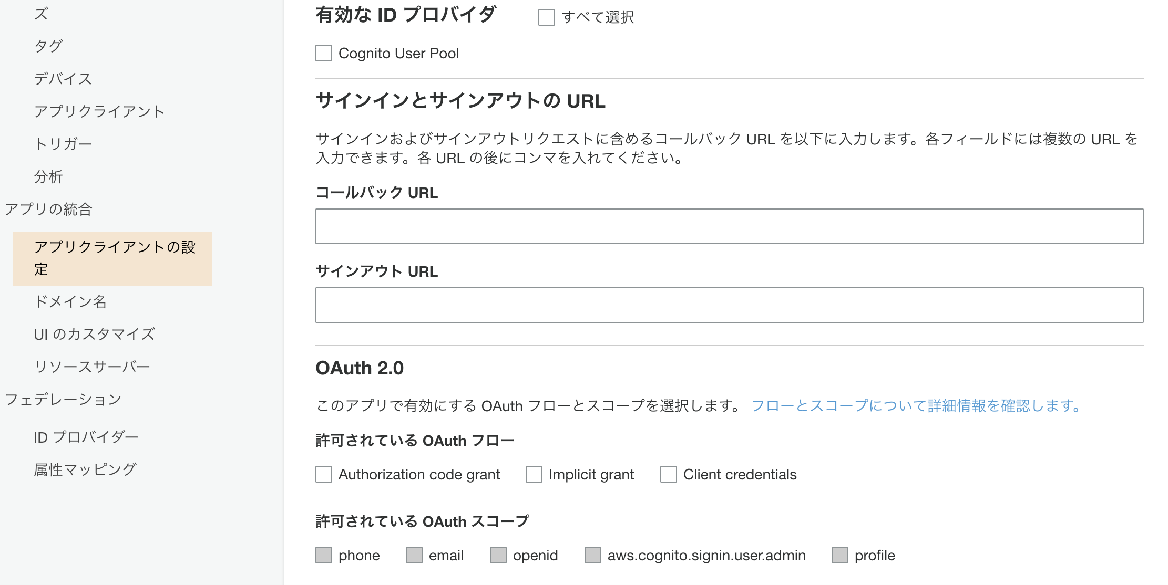Viewport: 1168px width, 585px height.
Task: Check the openid scope checkbox
Action: coord(498,555)
